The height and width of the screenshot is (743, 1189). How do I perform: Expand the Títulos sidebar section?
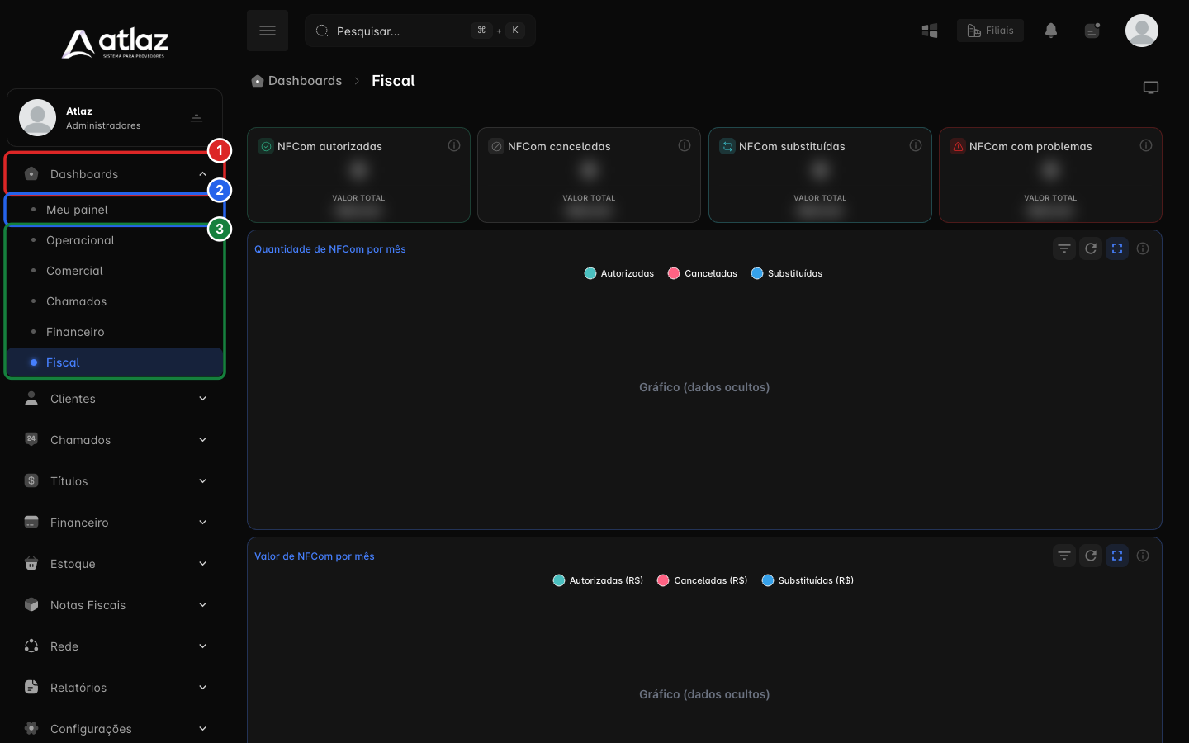tap(115, 481)
